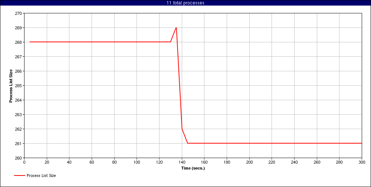The width and height of the screenshot is (371, 187).
Task: Click the line's starting point at 268
Action: coord(30,42)
